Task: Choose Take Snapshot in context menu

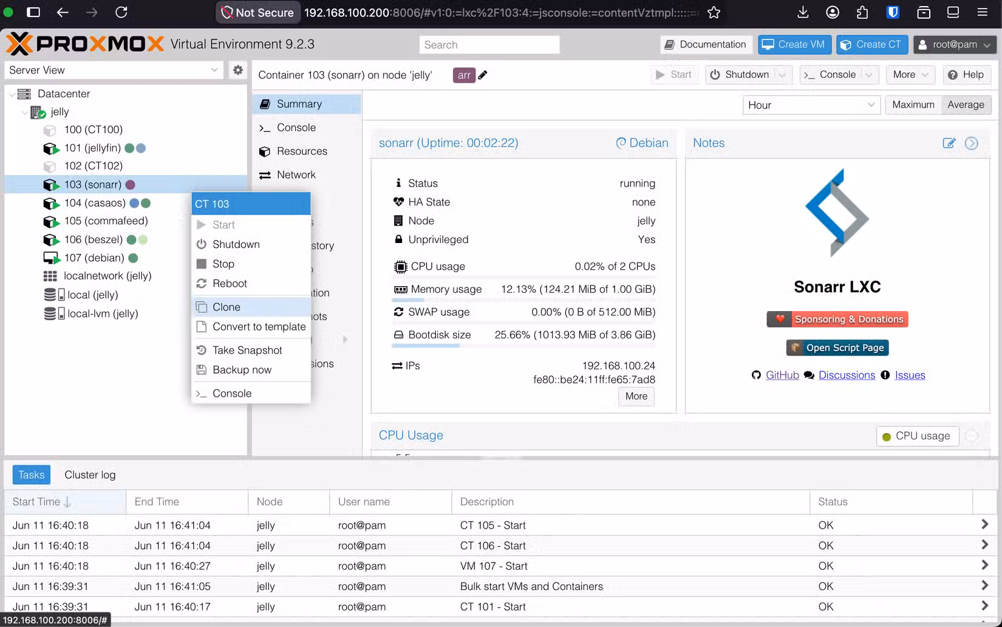Action: pyautogui.click(x=251, y=350)
